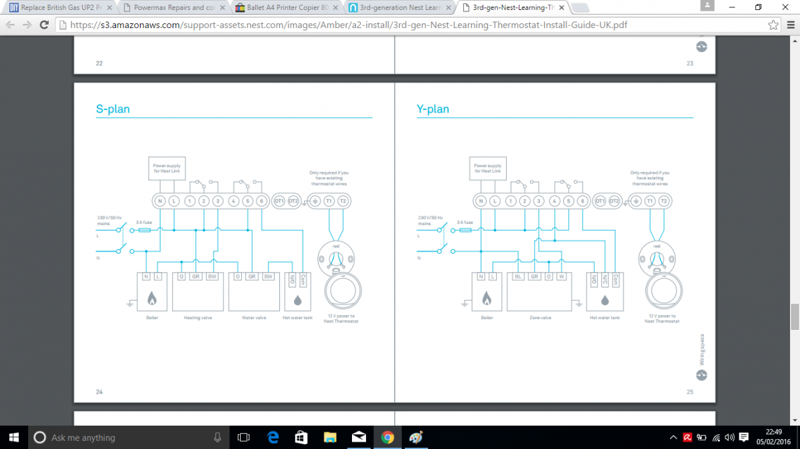Click the Cortana microphone icon
Viewport: 800px width, 449px height.
point(217,437)
